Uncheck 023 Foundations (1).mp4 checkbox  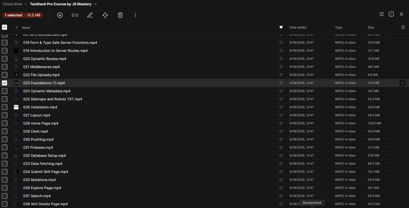[4, 83]
